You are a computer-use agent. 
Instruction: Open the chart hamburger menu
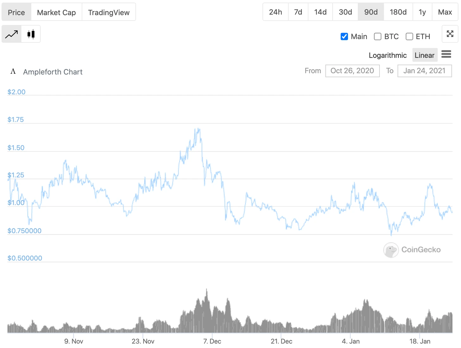446,54
